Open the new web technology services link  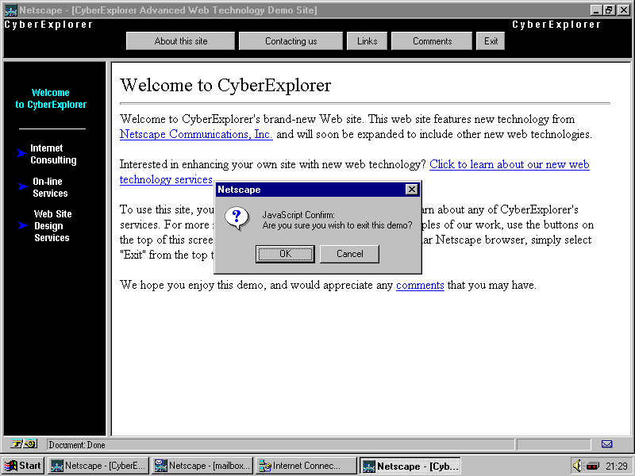(x=509, y=164)
